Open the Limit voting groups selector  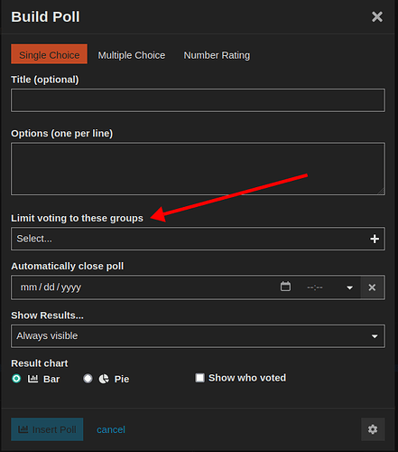(x=198, y=239)
